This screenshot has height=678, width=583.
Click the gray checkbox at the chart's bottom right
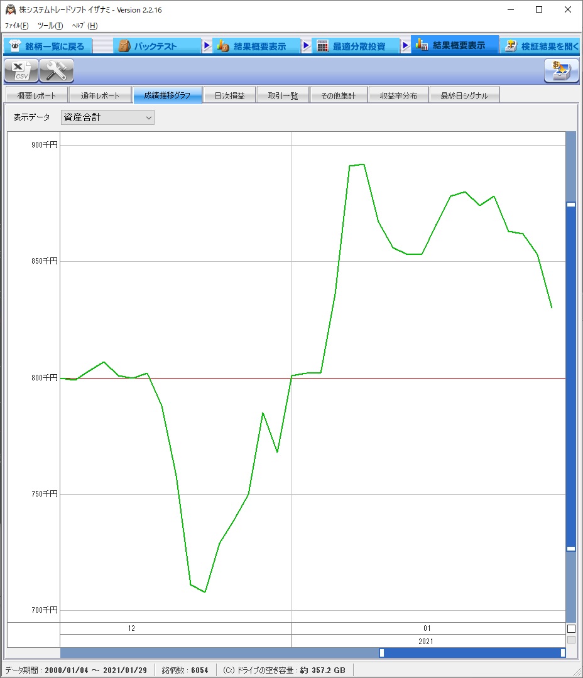pos(571,640)
